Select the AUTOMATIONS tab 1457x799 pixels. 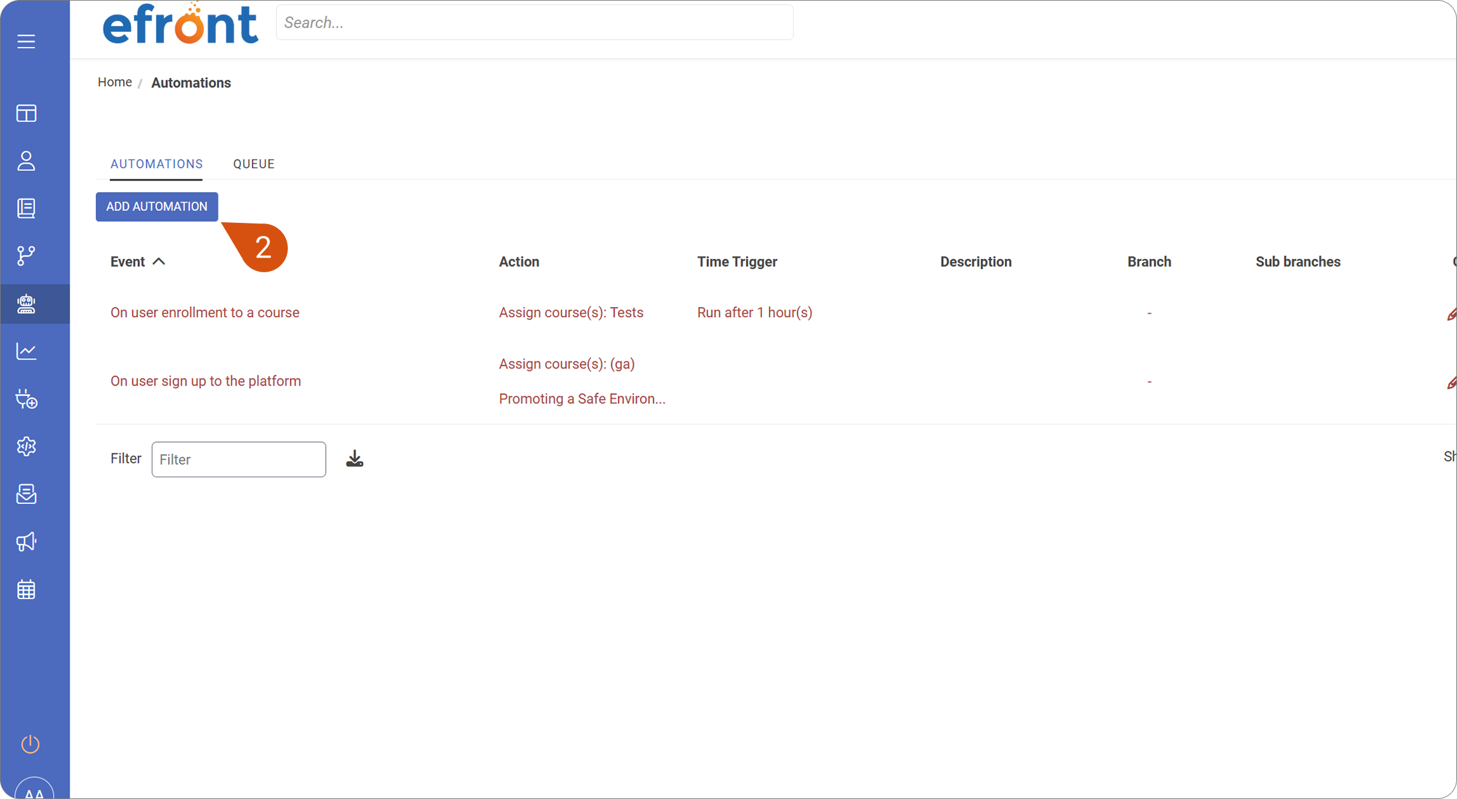pyautogui.click(x=156, y=164)
